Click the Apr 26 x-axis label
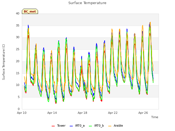 pyautogui.click(x=143, y=113)
